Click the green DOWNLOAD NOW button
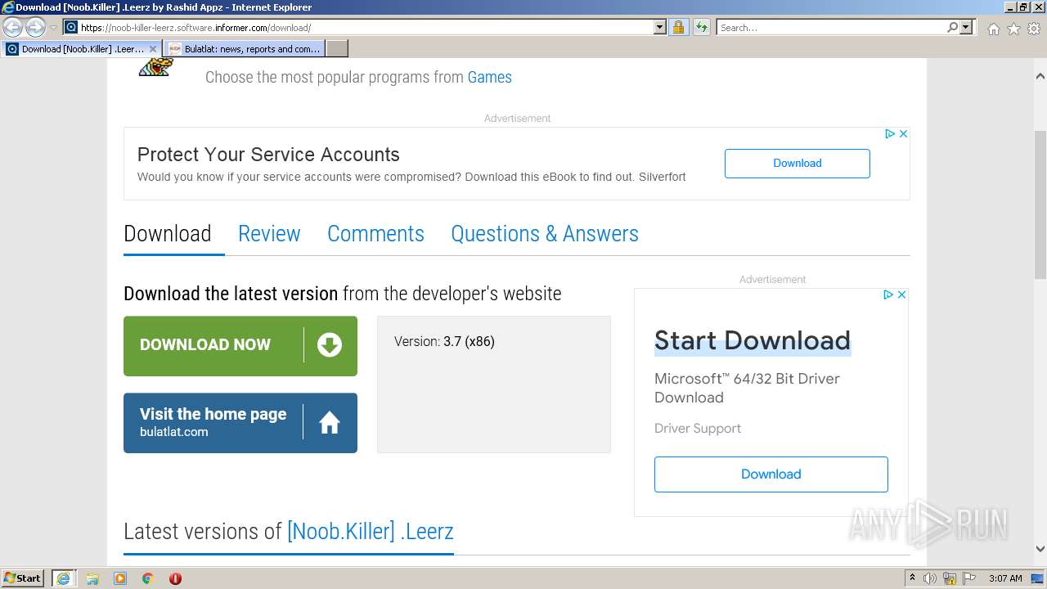1047x589 pixels. coord(240,346)
